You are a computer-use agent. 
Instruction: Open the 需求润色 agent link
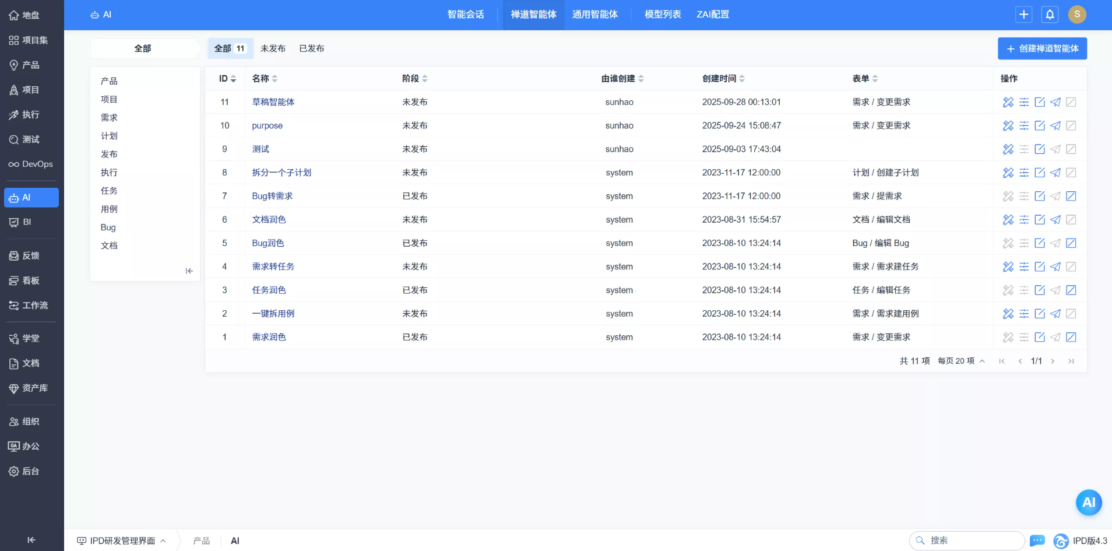(268, 337)
